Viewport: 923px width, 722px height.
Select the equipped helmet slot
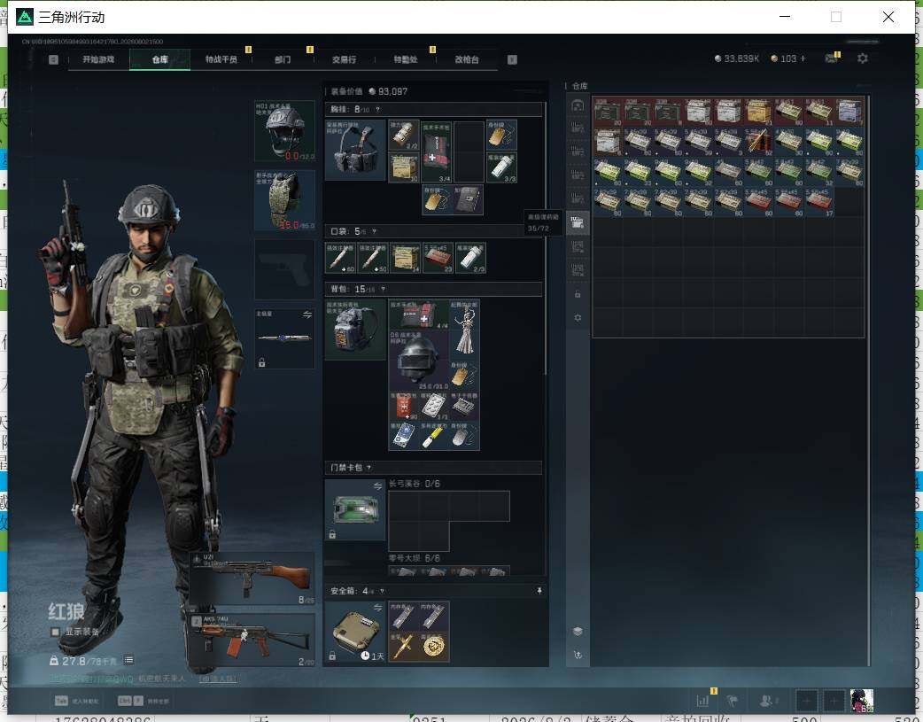[x=284, y=130]
